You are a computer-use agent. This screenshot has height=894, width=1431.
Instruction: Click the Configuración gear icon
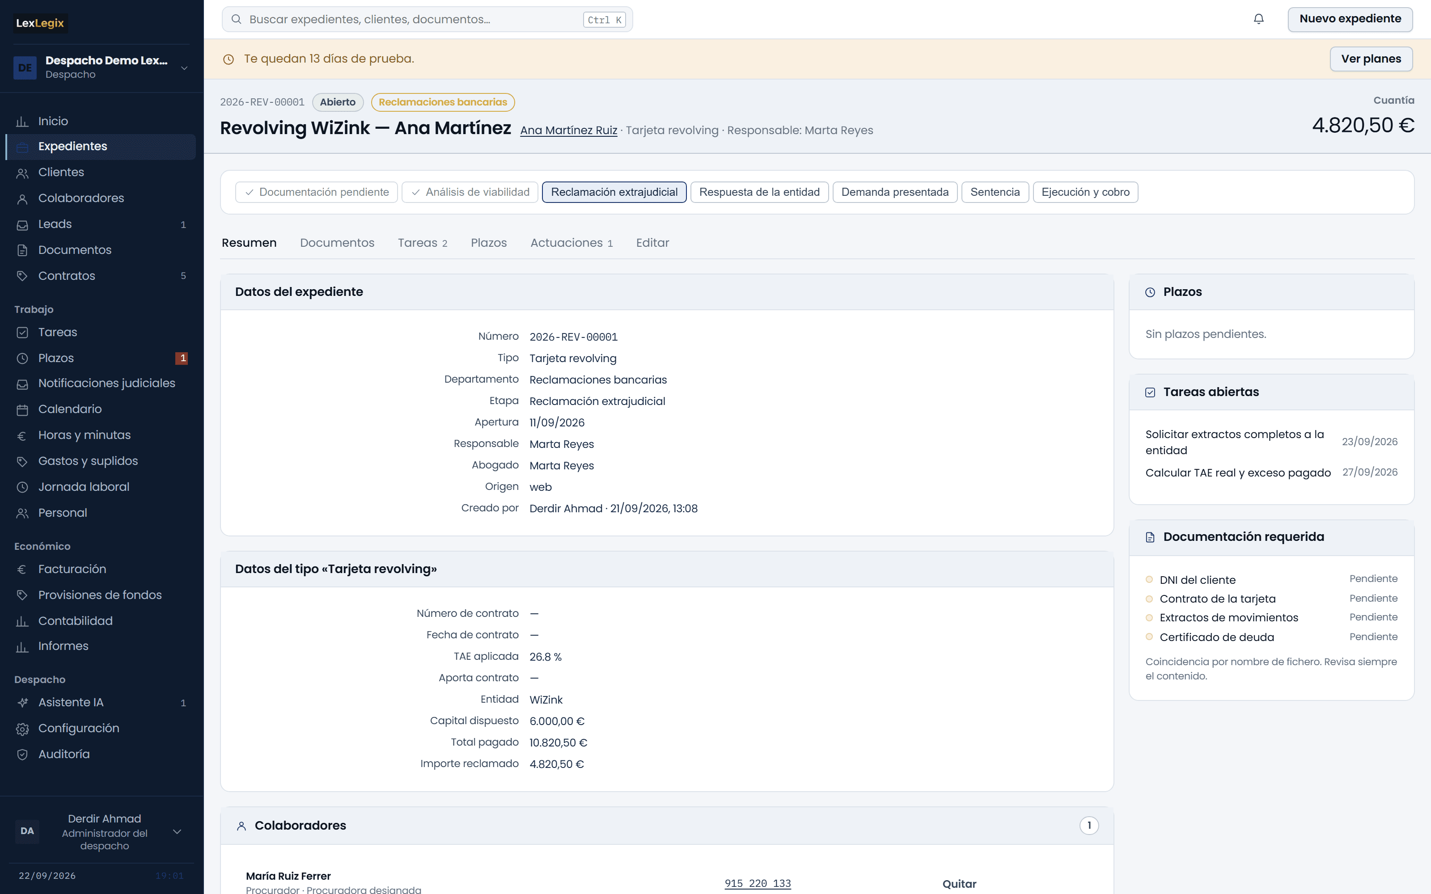[x=22, y=729]
